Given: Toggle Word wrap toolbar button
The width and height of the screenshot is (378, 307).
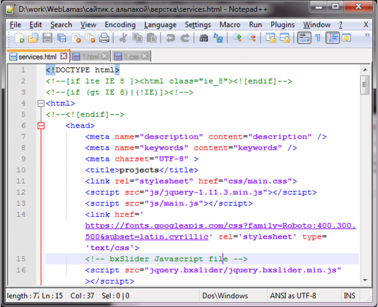Looking at the screenshot, I should 304,38.
